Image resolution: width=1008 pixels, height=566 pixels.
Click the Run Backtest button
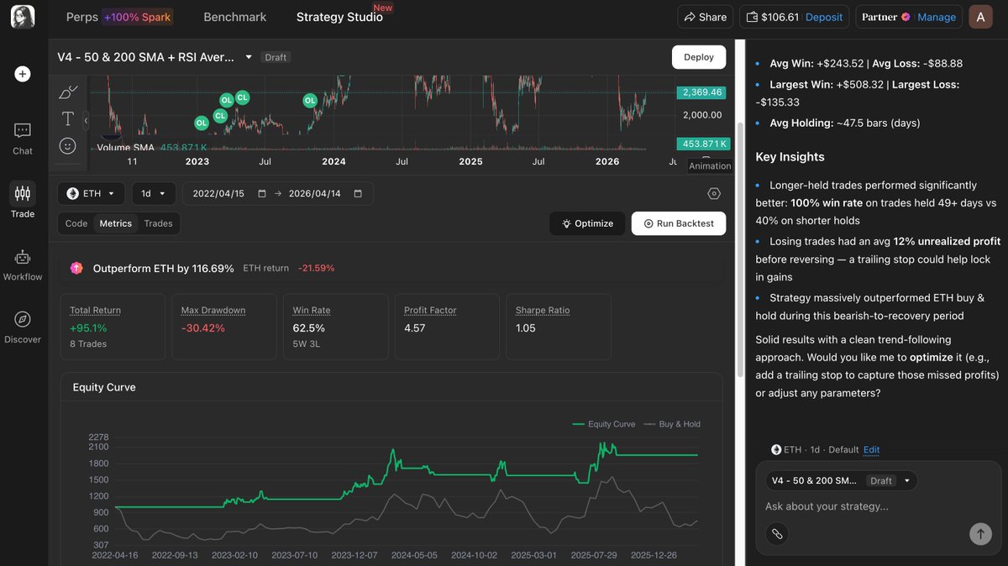(x=678, y=223)
